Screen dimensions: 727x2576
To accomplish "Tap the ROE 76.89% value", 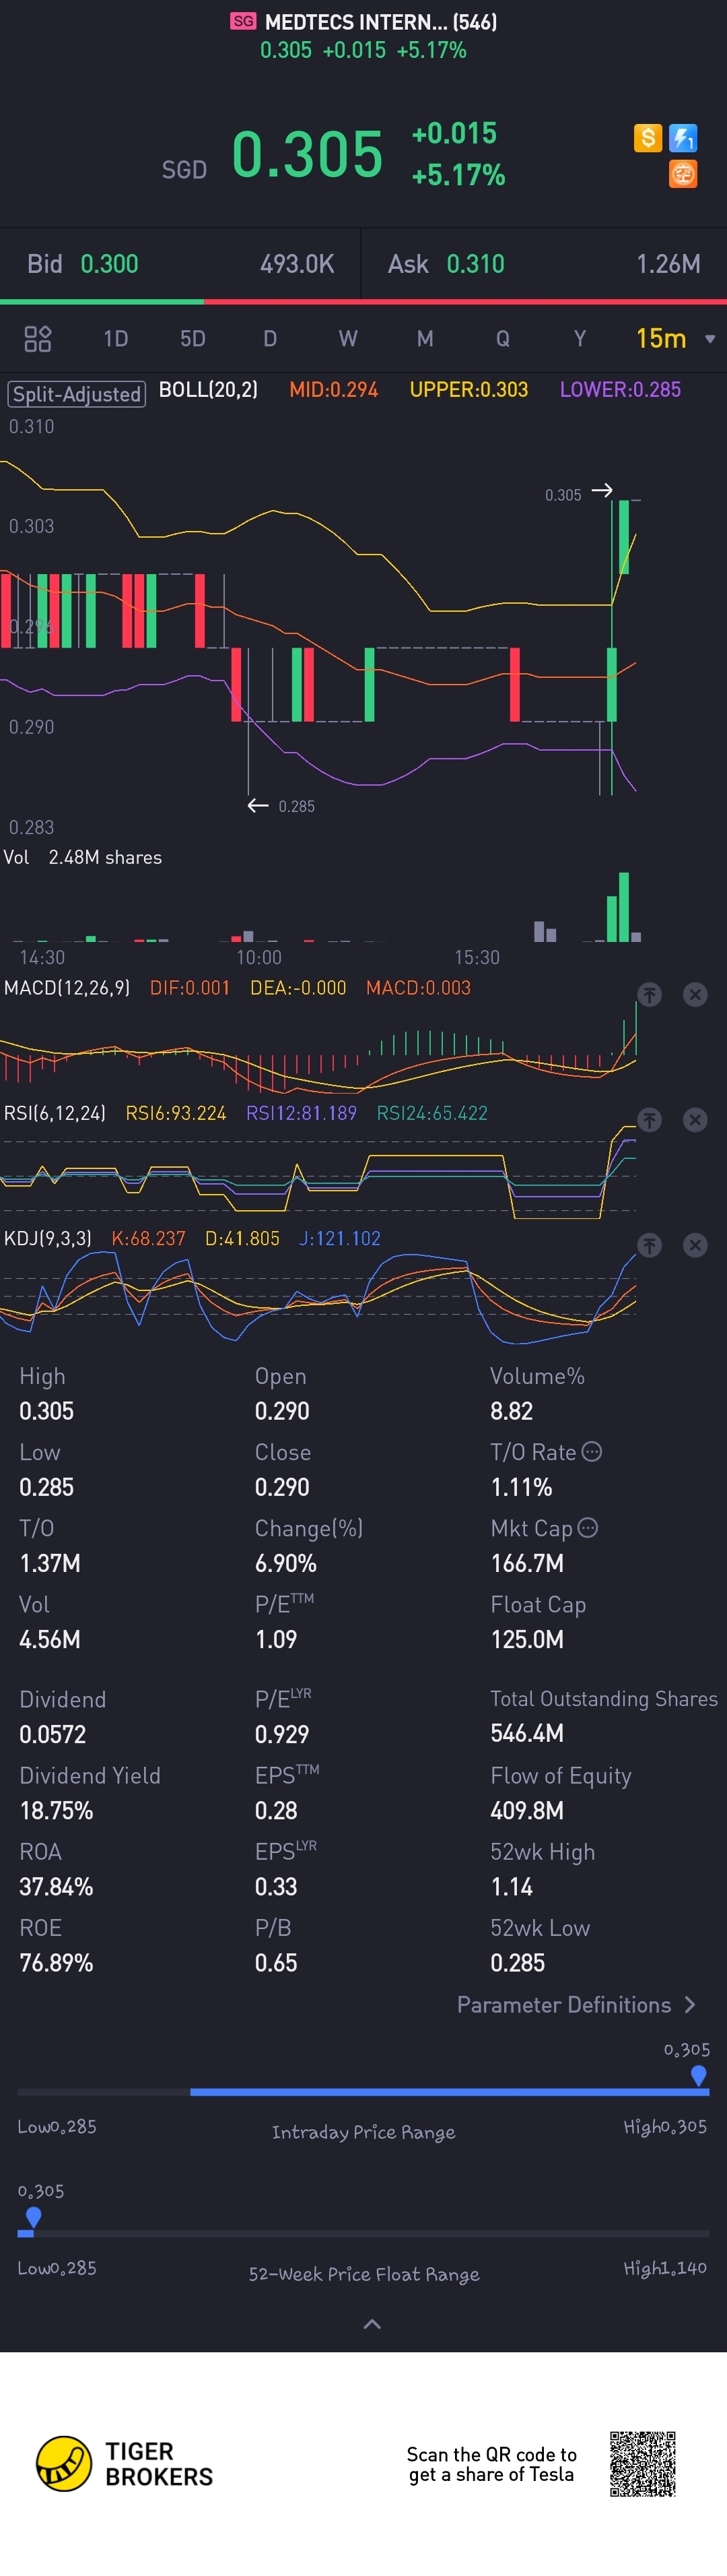I will (56, 1963).
